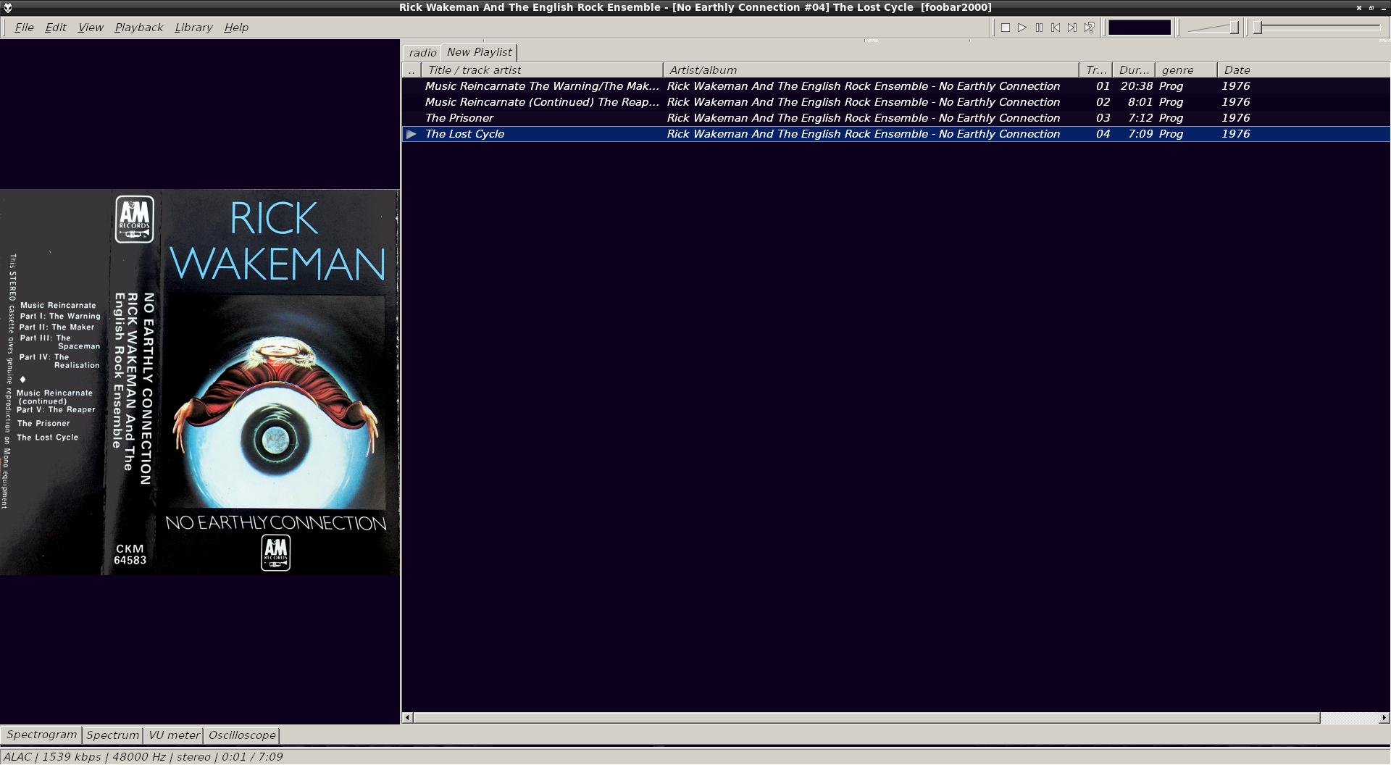Switch to the Oscilloscope tab
The image size is (1391, 765).
coord(242,735)
